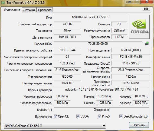Click the 21.6 Гпиксел/сек fillrate value

point(67,70)
